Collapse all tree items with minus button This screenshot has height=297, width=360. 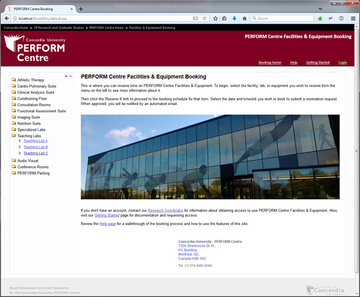(x=71, y=76)
